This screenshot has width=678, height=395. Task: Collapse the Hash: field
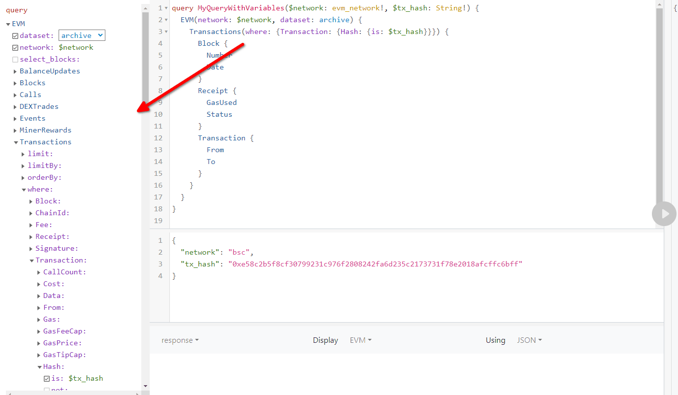39,367
